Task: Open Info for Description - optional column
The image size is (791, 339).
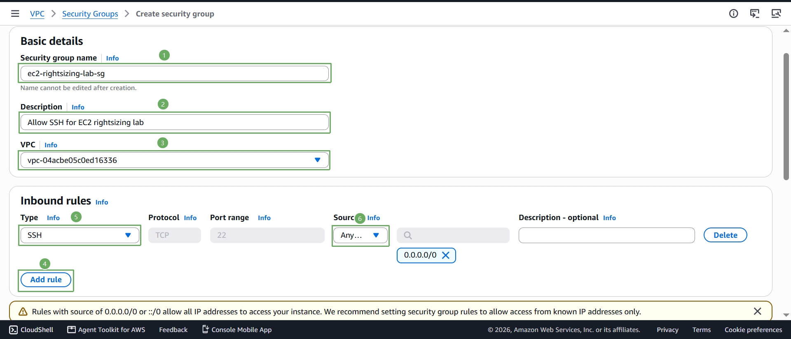Action: coord(609,218)
